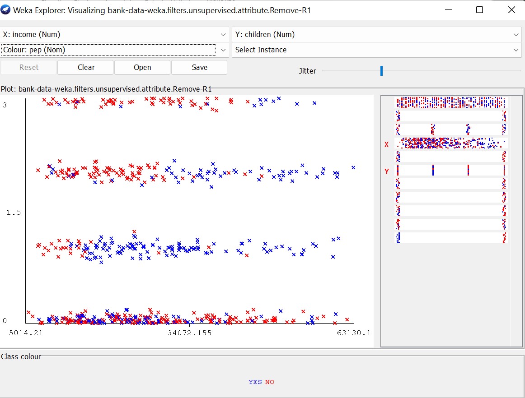Image resolution: width=525 pixels, height=398 pixels.
Task: Click the attribute strip marked with X
Action: (451, 143)
